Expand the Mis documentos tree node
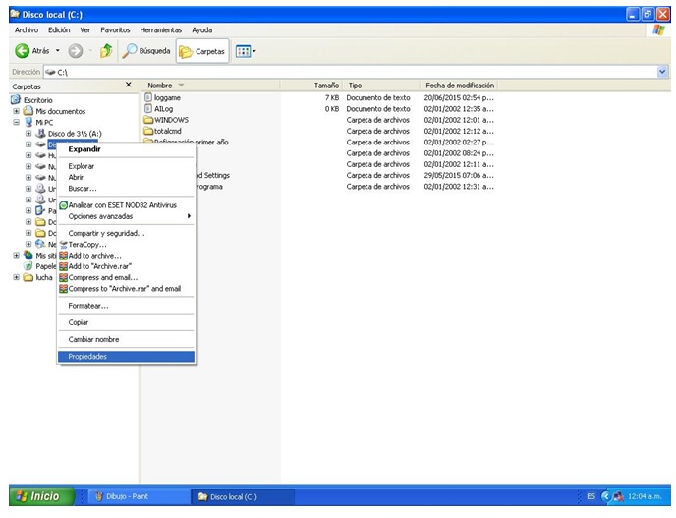The width and height of the screenshot is (676, 518). tap(16, 111)
